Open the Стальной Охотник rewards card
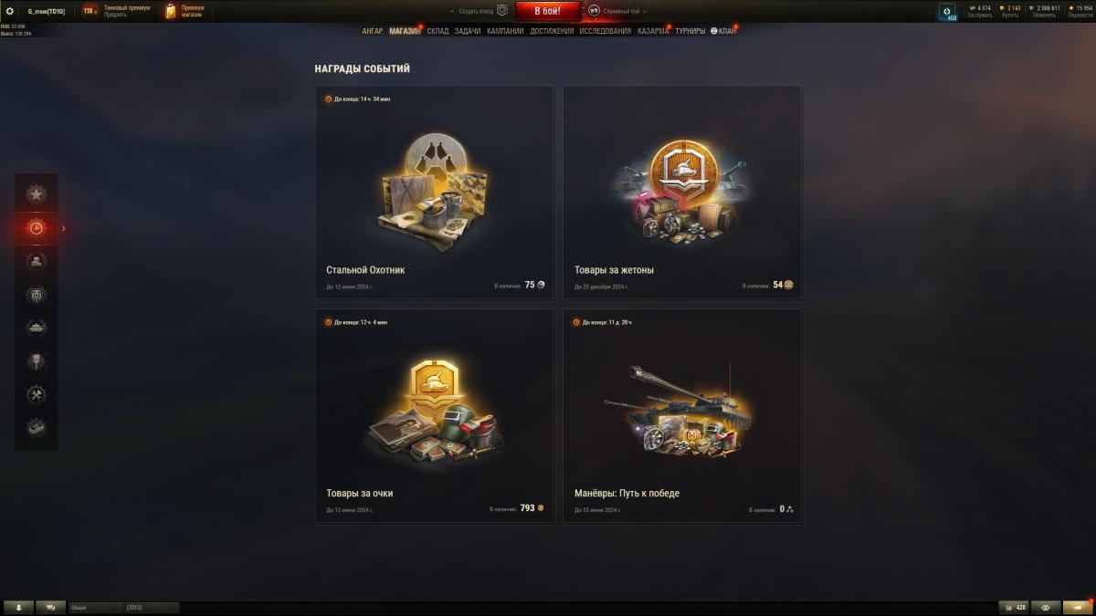Screen dimensions: 1096x616 point(436,193)
